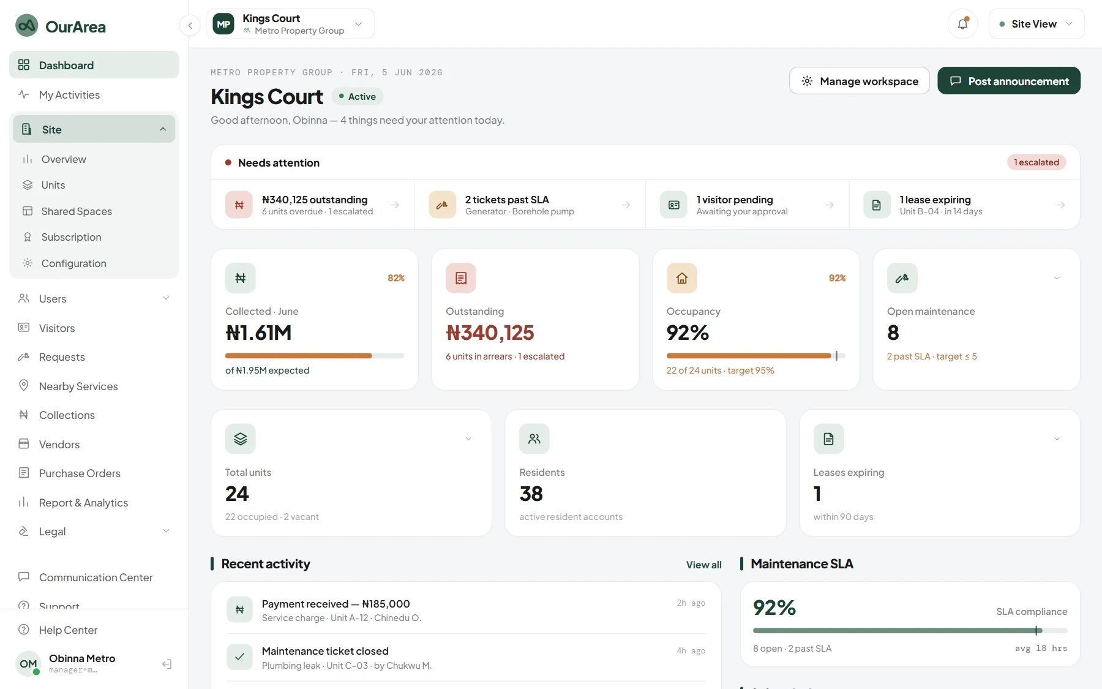Click the document icon on Leases expiring card

pos(829,439)
